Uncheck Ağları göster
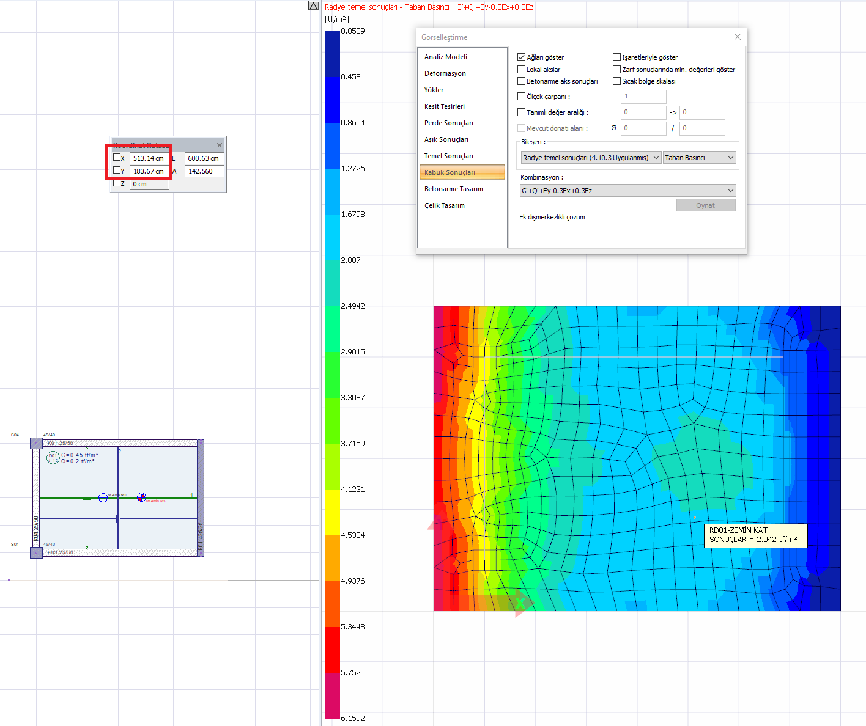866x726 pixels. 521,57
